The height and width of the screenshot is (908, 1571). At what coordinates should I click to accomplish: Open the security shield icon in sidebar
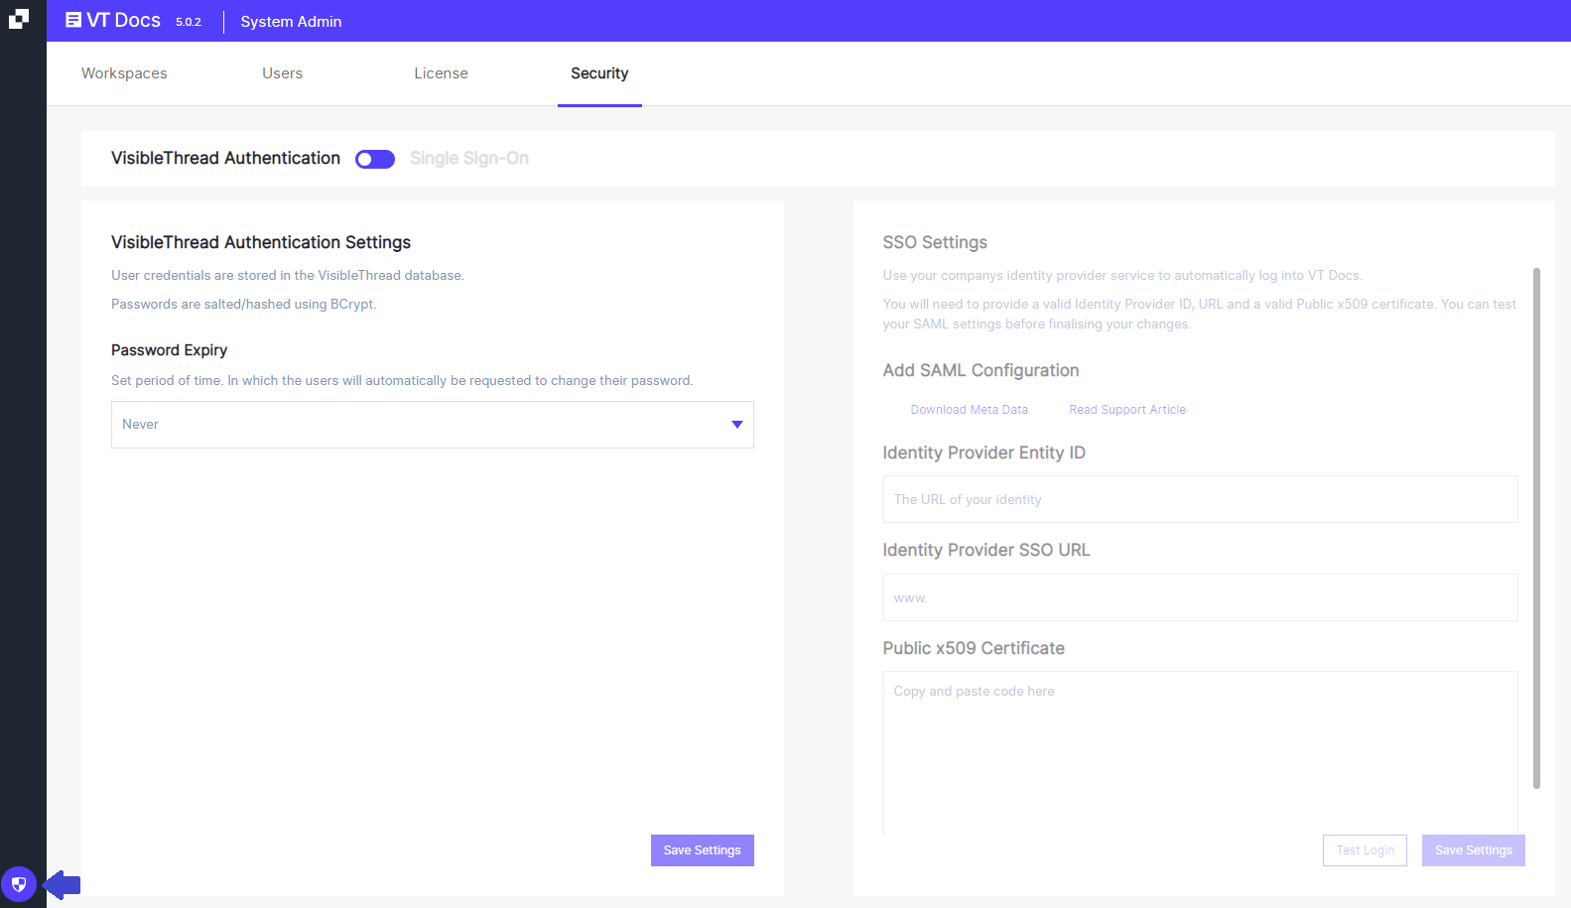tap(19, 884)
